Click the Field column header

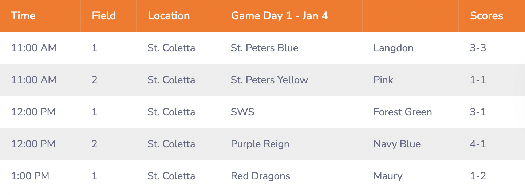(104, 16)
